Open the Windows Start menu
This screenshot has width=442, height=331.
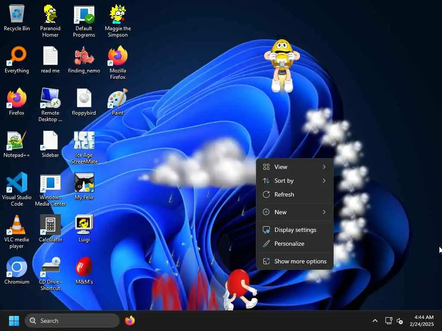(x=14, y=321)
